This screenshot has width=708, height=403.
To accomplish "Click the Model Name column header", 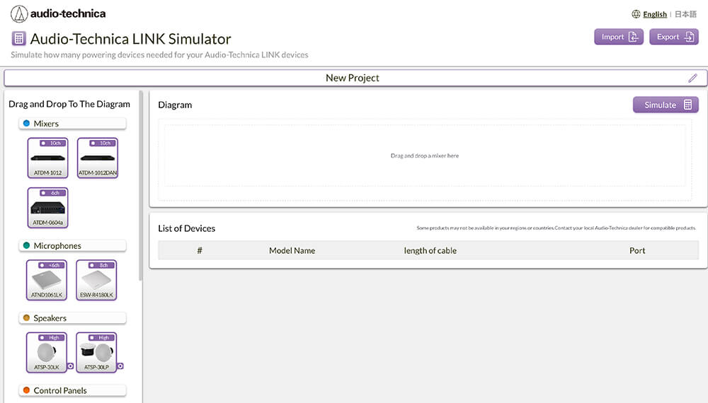I will (x=292, y=250).
